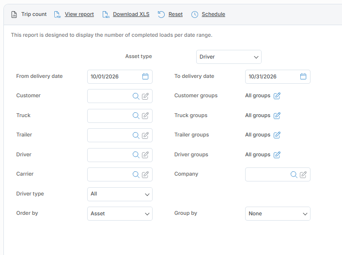The image size is (342, 255).
Task: Click the Truck field edit icon
Action: pos(145,116)
